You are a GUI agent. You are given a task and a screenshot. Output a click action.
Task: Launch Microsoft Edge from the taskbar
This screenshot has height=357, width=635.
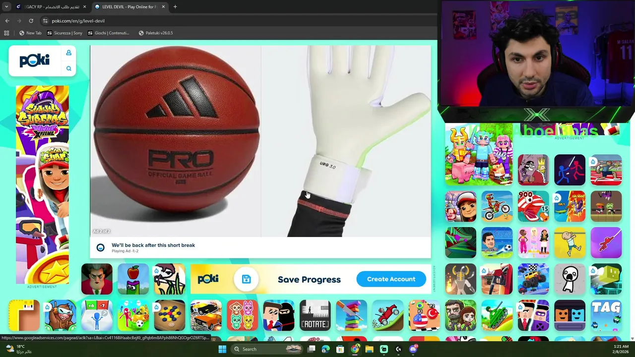pyautogui.click(x=325, y=349)
